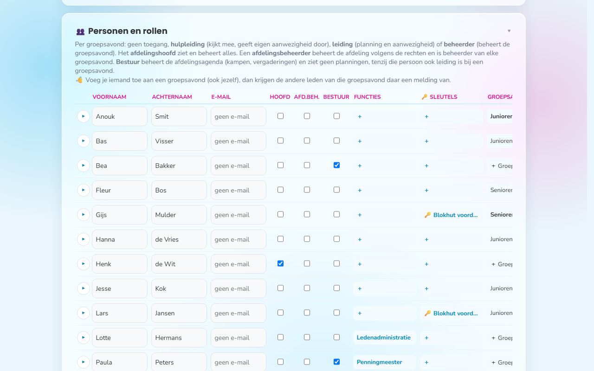Expand the row for Henk de Wit
The image size is (594, 371).
(84, 264)
